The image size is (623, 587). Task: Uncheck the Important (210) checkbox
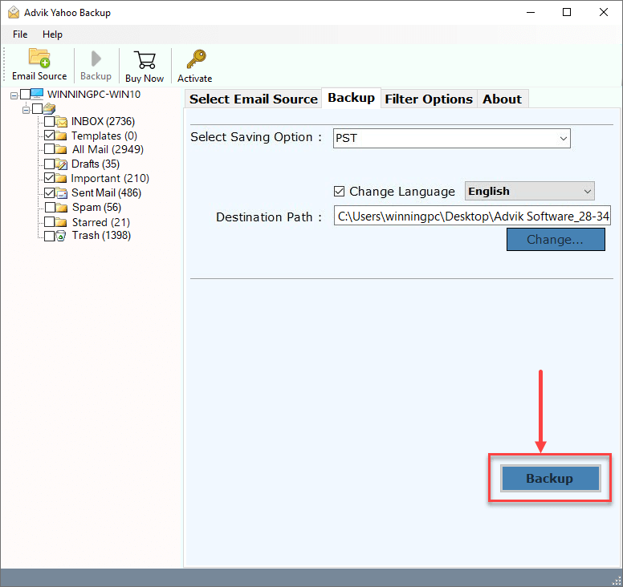50,178
